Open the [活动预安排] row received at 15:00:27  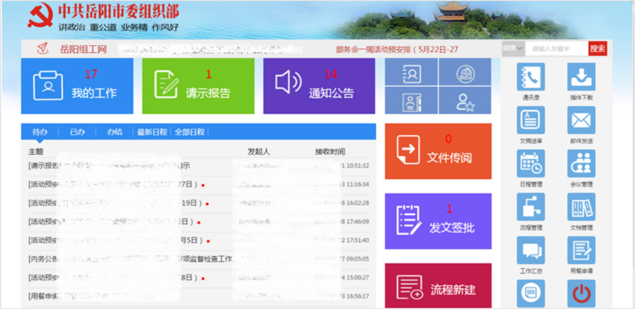click(x=198, y=277)
